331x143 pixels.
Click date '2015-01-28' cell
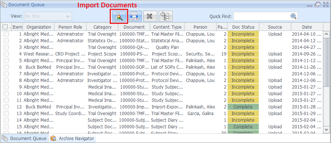pos(307,107)
